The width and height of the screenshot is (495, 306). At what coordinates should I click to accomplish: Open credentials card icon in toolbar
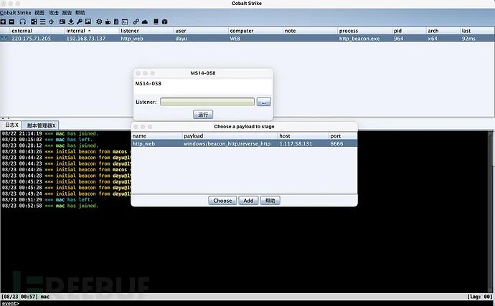click(62, 21)
